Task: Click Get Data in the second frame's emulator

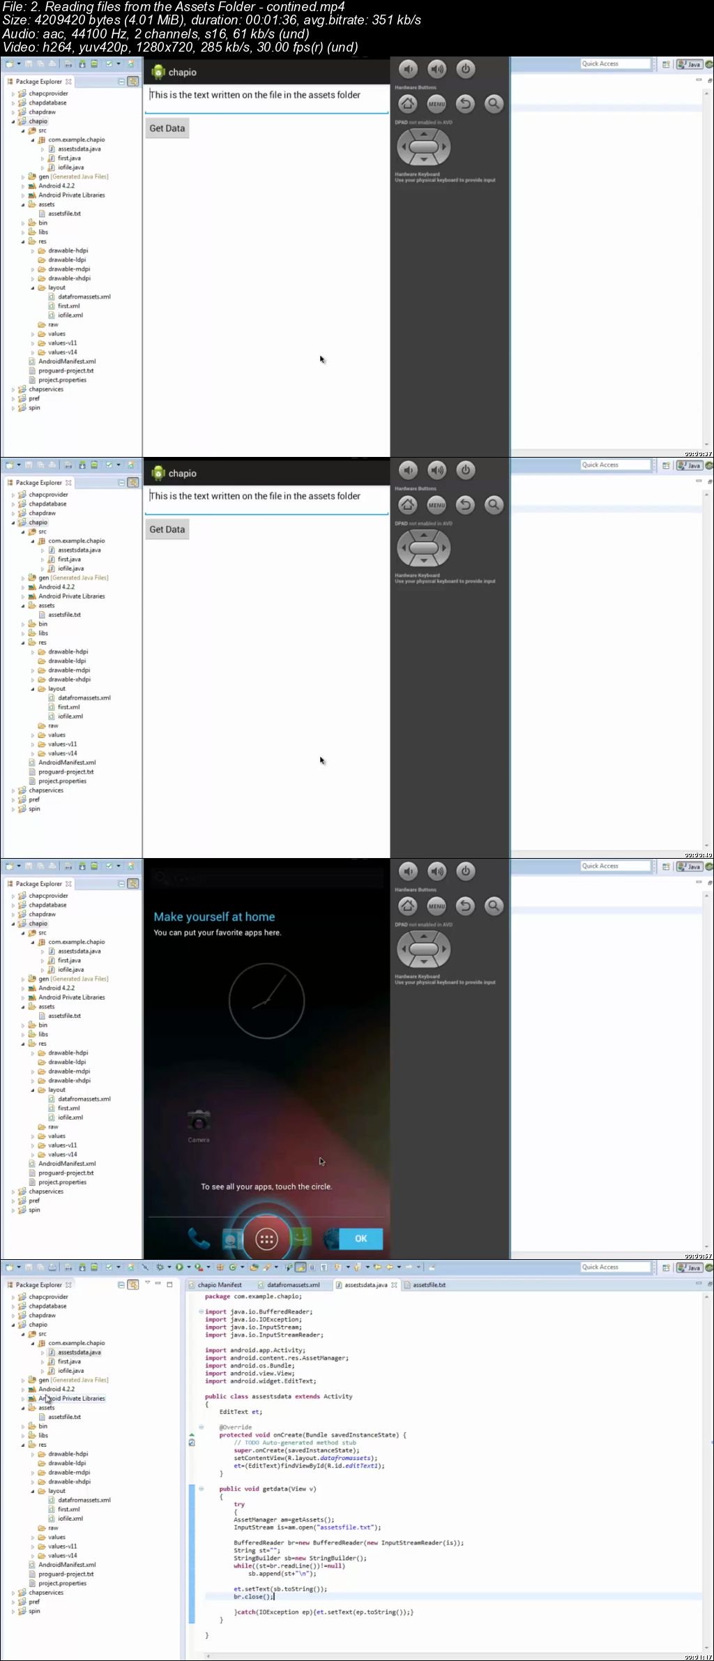Action: 167,529
